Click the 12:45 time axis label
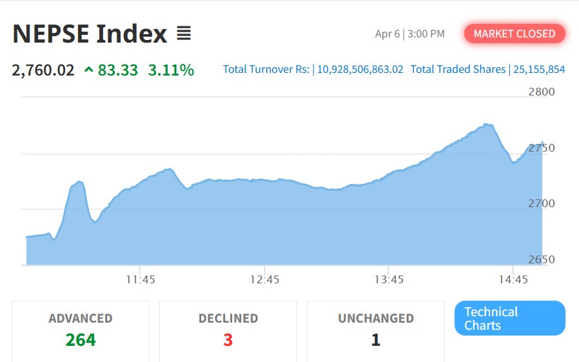The width and height of the screenshot is (579, 362). pos(264,279)
